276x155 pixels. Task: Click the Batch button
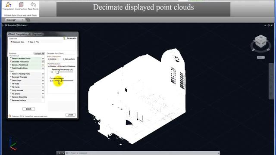point(29,109)
